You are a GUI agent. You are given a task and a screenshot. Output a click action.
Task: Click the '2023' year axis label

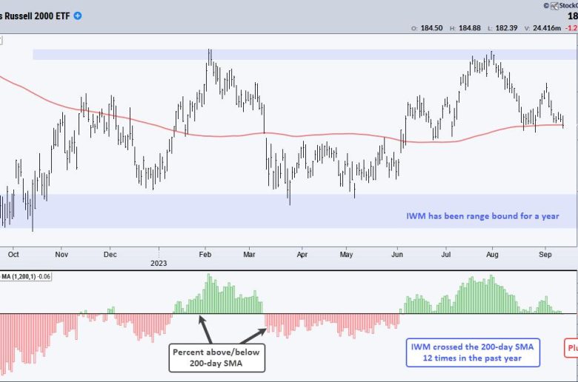pos(159,264)
